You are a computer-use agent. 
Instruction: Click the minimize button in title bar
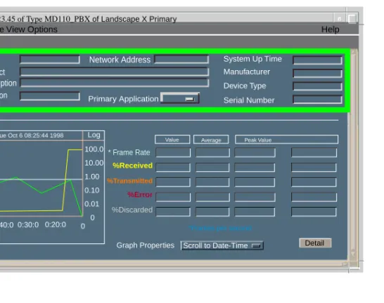(340, 18)
